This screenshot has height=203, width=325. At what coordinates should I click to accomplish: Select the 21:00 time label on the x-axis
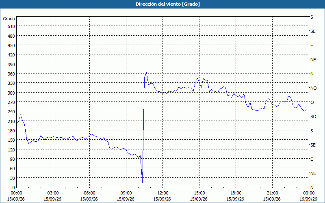tap(272, 193)
